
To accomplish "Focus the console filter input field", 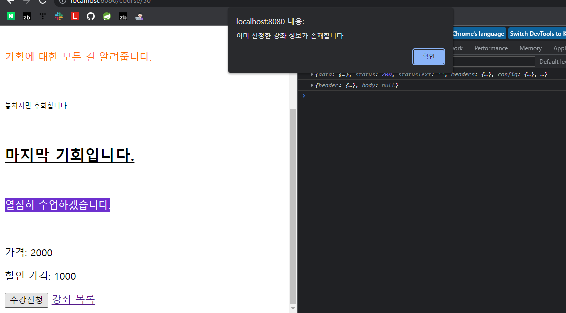I will click(x=494, y=62).
